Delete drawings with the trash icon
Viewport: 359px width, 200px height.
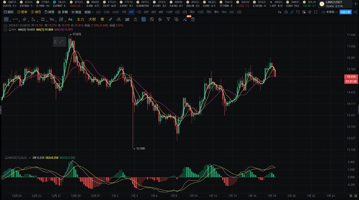193,20
